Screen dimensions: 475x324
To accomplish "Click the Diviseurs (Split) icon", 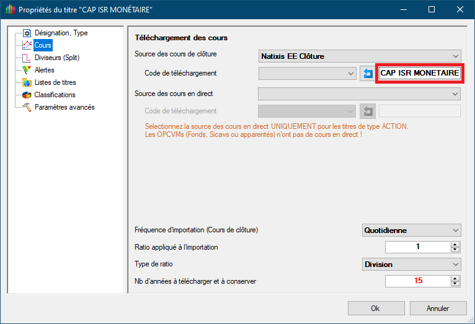I will point(27,58).
